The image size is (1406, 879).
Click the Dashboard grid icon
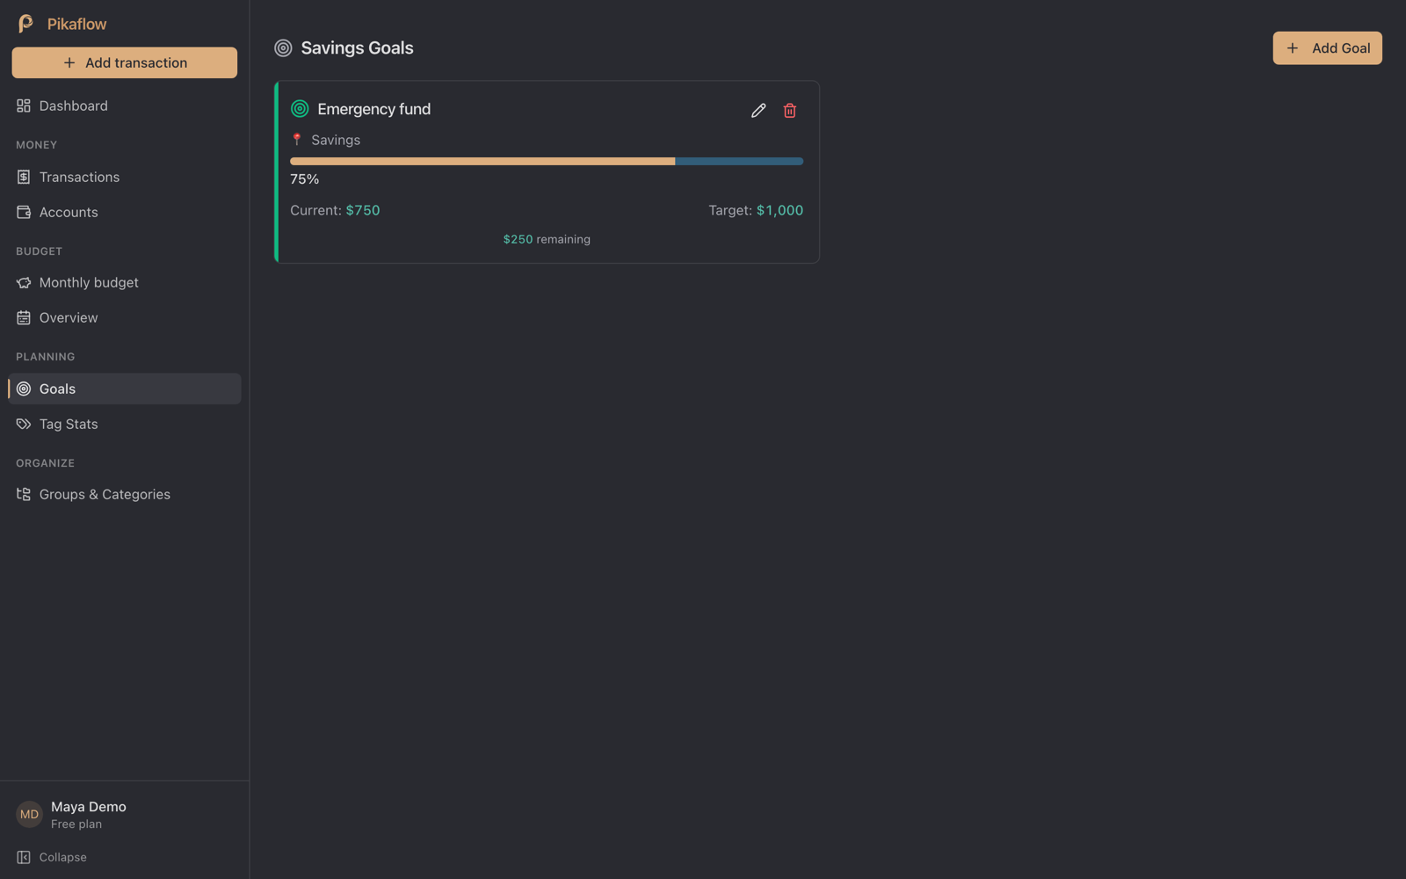click(x=24, y=105)
